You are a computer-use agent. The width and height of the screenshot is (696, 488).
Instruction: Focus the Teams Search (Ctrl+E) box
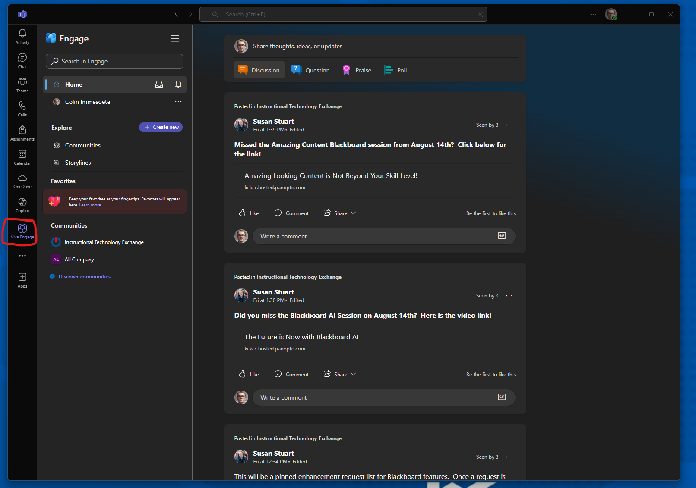coord(343,14)
